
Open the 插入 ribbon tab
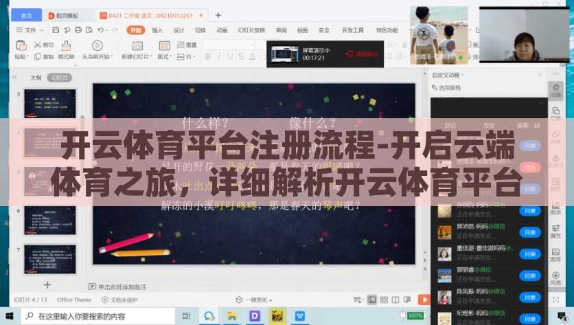pos(157,30)
